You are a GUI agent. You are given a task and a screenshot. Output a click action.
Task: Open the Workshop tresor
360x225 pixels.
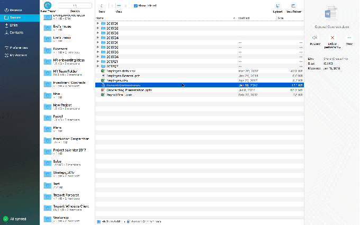click(x=68, y=219)
